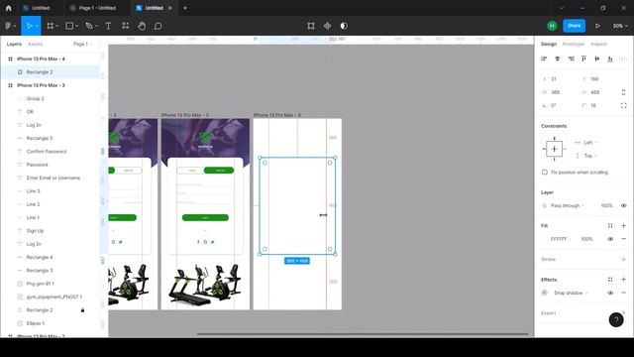
Task: Add a new fill with plus
Action: [623, 226]
